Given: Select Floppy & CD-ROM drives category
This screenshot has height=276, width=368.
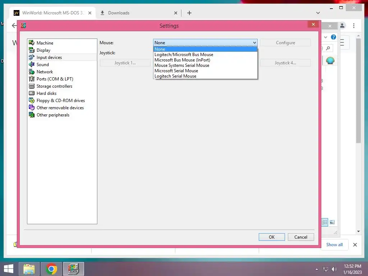Looking at the screenshot, I should [x=61, y=101].
